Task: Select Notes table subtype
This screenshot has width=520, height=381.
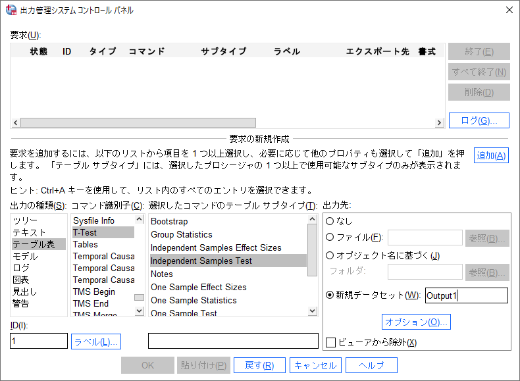Action: (x=228, y=274)
